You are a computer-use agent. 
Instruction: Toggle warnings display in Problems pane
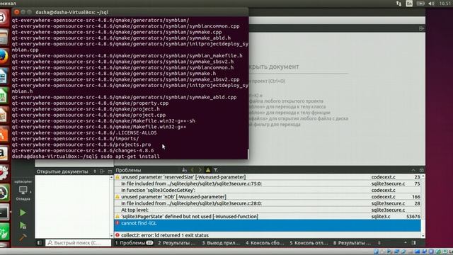207,170
